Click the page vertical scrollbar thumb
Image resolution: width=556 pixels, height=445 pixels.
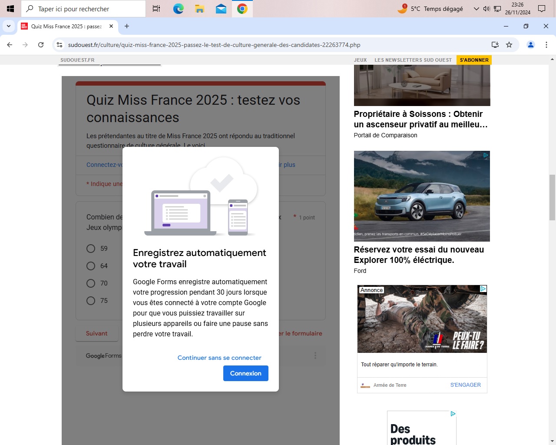coord(552,198)
